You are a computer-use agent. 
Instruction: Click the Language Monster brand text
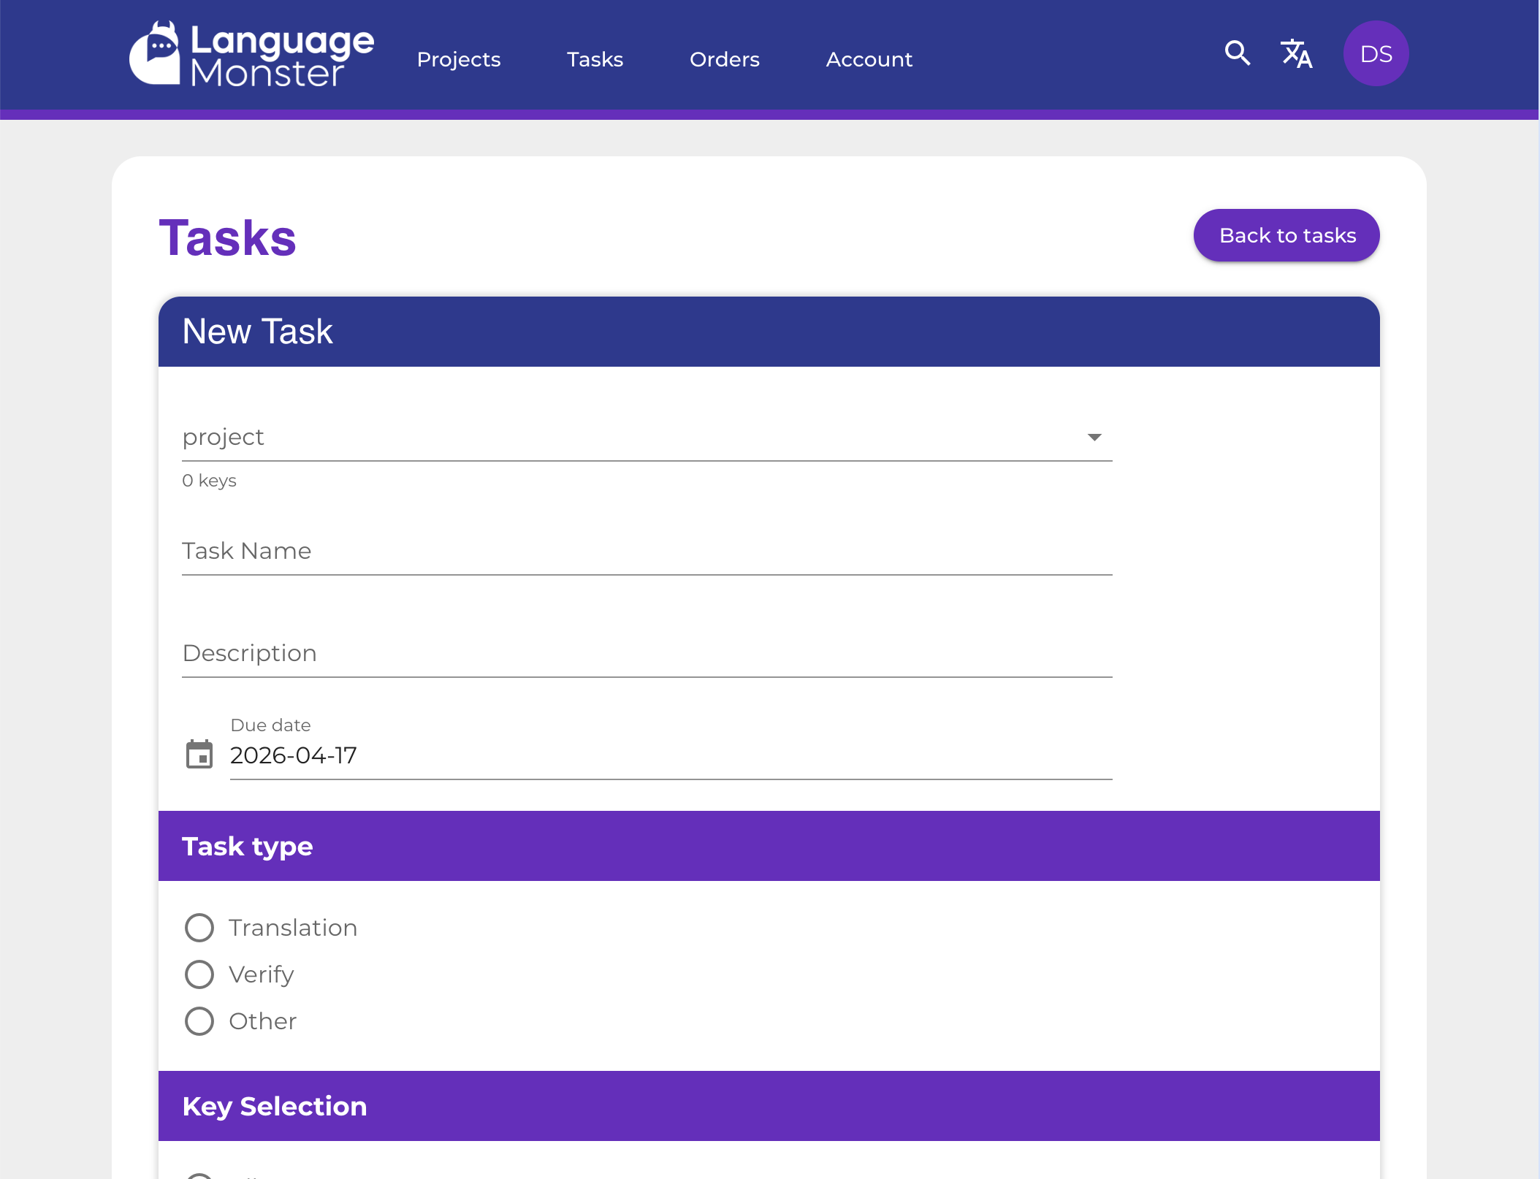[x=282, y=56]
